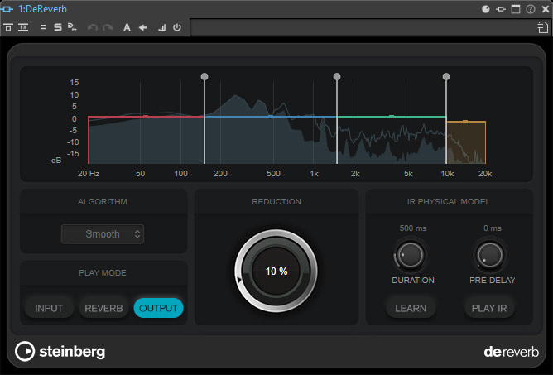The image size is (553, 375).
Task: Click the Pre-Delay knob
Action: coord(489,254)
